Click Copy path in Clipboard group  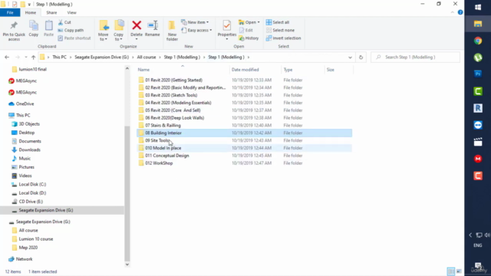tap(71, 30)
